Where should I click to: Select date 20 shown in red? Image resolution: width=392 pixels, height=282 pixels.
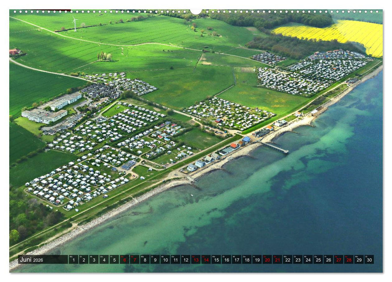tap(267, 259)
